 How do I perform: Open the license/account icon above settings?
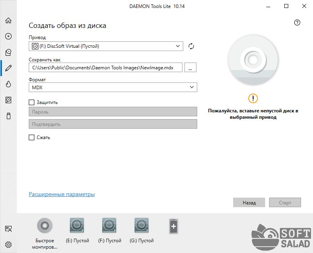8,229
